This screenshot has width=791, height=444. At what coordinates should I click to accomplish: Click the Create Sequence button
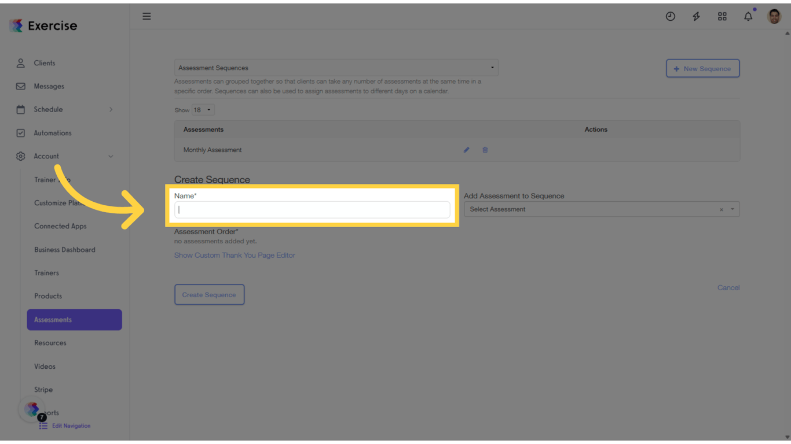[x=209, y=294]
